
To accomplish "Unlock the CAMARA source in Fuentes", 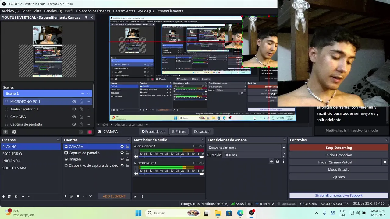I will pyautogui.click(x=127, y=147).
